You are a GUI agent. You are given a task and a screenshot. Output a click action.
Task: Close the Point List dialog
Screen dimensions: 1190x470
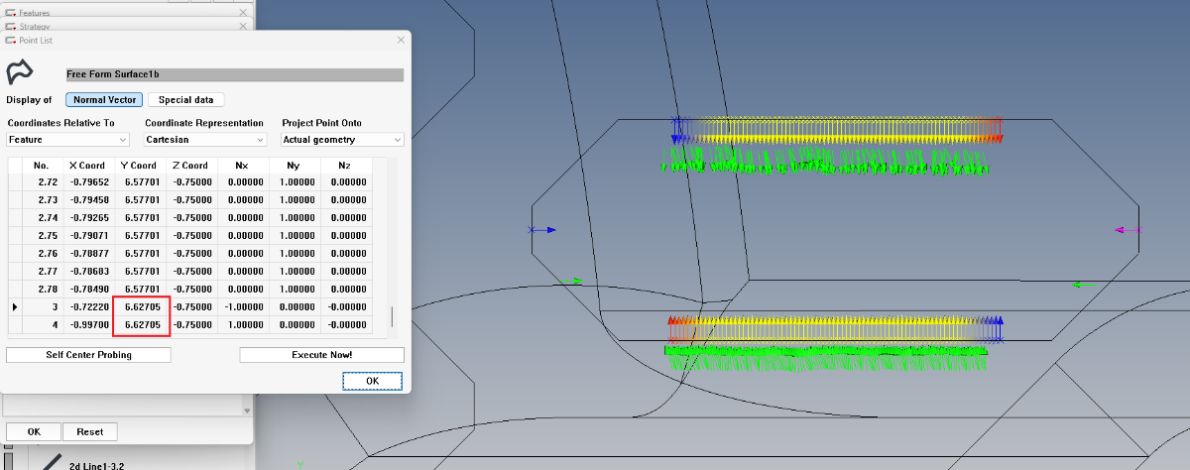pyautogui.click(x=401, y=41)
